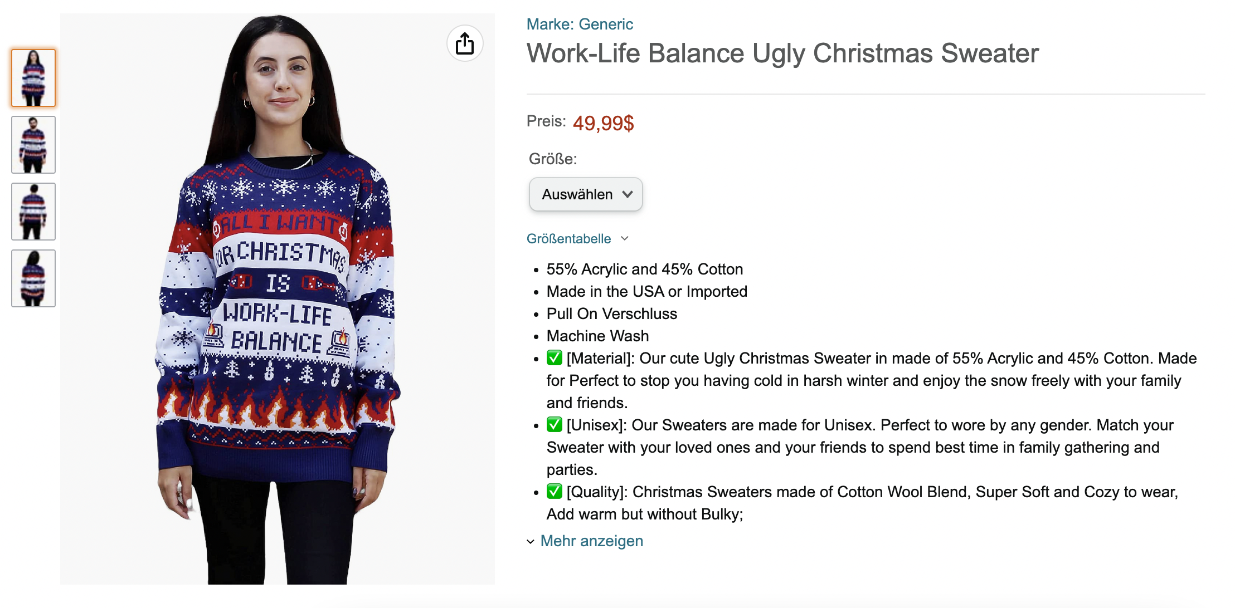
Task: Show the man back-view thumbnail
Action: pos(33,212)
